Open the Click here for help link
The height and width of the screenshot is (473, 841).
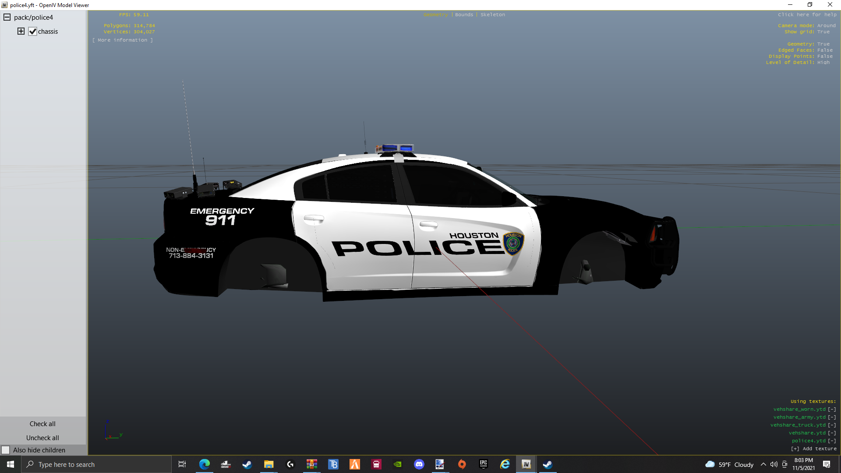tap(807, 14)
